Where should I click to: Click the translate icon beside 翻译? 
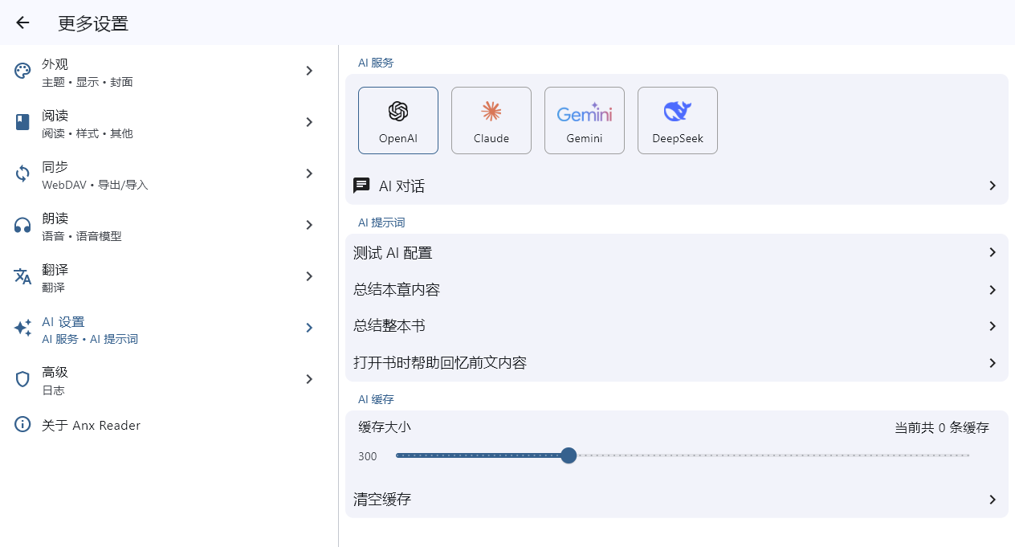click(x=22, y=276)
